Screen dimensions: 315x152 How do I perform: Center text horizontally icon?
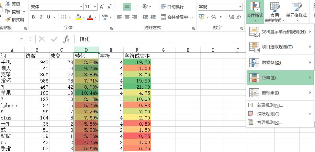127,17
